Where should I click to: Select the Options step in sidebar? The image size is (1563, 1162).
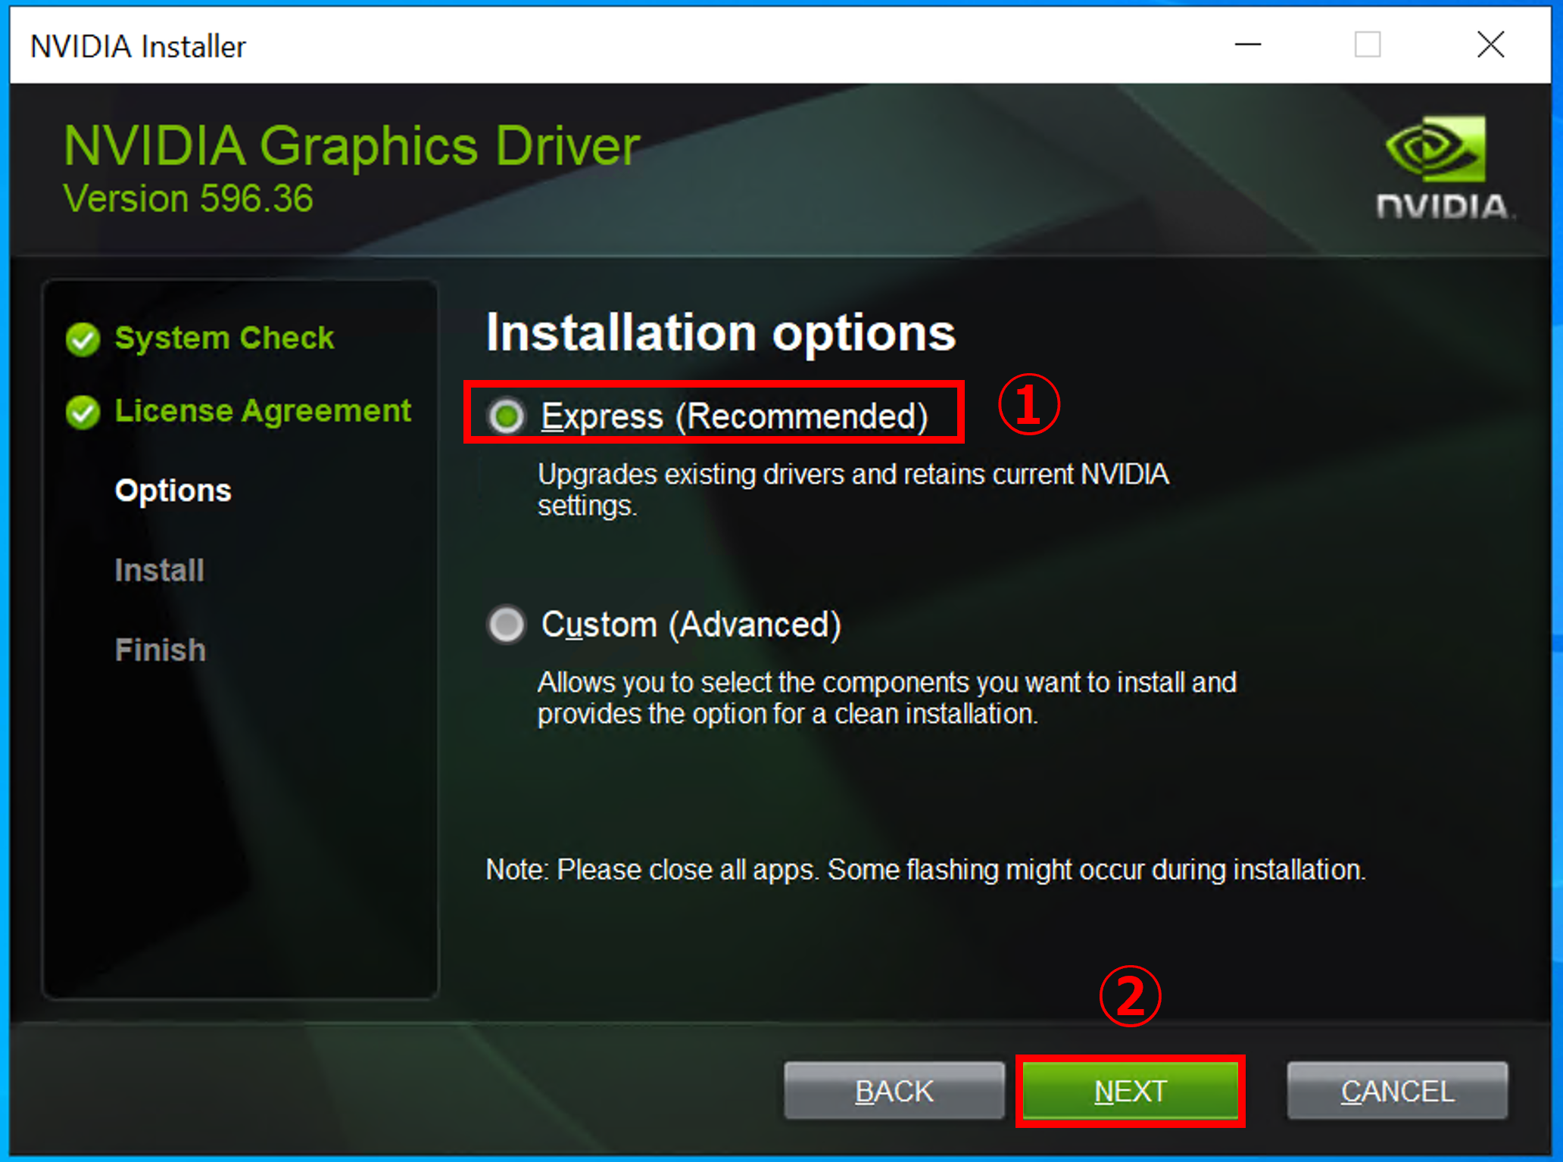(173, 491)
